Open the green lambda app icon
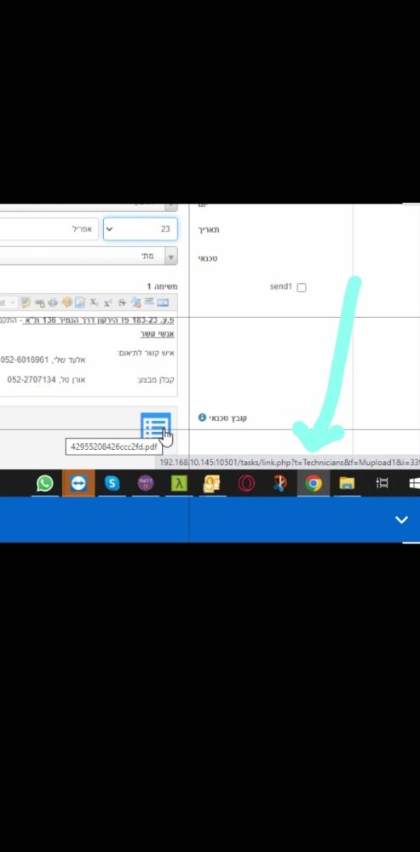Viewport: 420px width, 852px height. pos(179,483)
